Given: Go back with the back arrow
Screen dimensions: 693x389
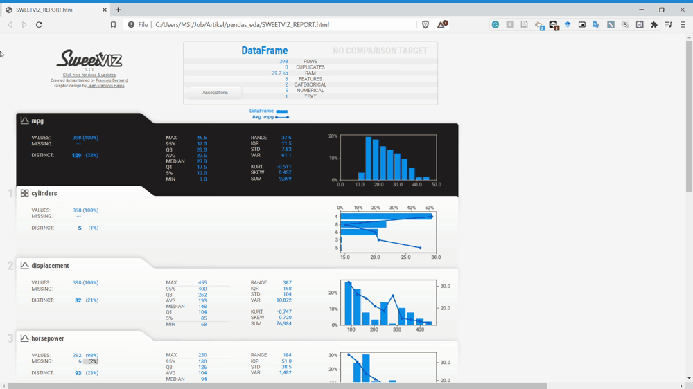Looking at the screenshot, I should pyautogui.click(x=10, y=25).
